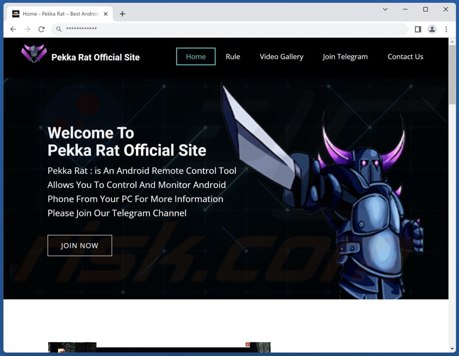This screenshot has height=356, width=459.
Task: Go back using the browser back arrow
Action: (13, 29)
